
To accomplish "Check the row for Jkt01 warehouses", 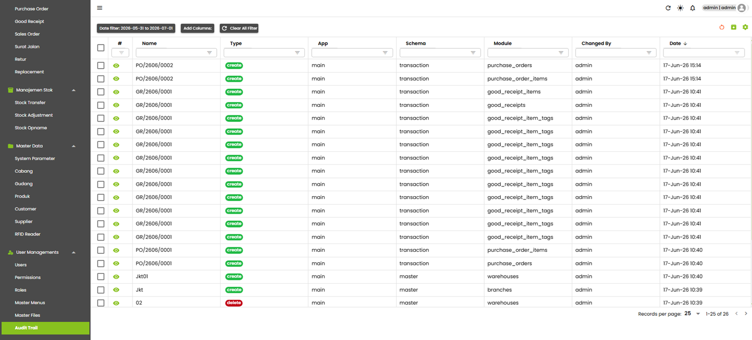I will [101, 276].
